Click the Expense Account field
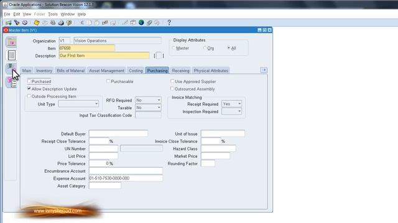398x223 pixels. (126, 178)
